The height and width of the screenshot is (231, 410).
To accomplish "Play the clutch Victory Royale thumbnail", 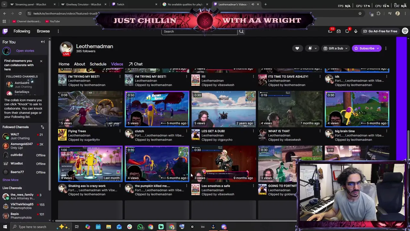I will (157, 109).
